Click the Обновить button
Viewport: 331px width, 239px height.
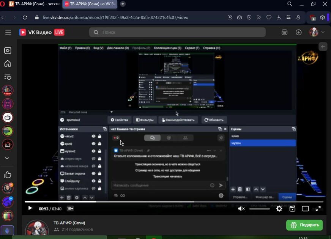point(214,120)
